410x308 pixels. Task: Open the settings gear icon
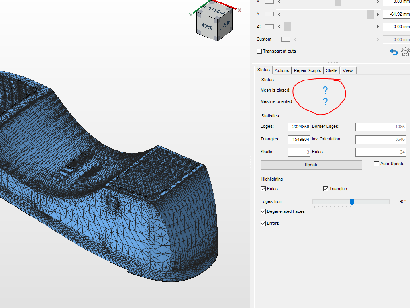coord(405,52)
